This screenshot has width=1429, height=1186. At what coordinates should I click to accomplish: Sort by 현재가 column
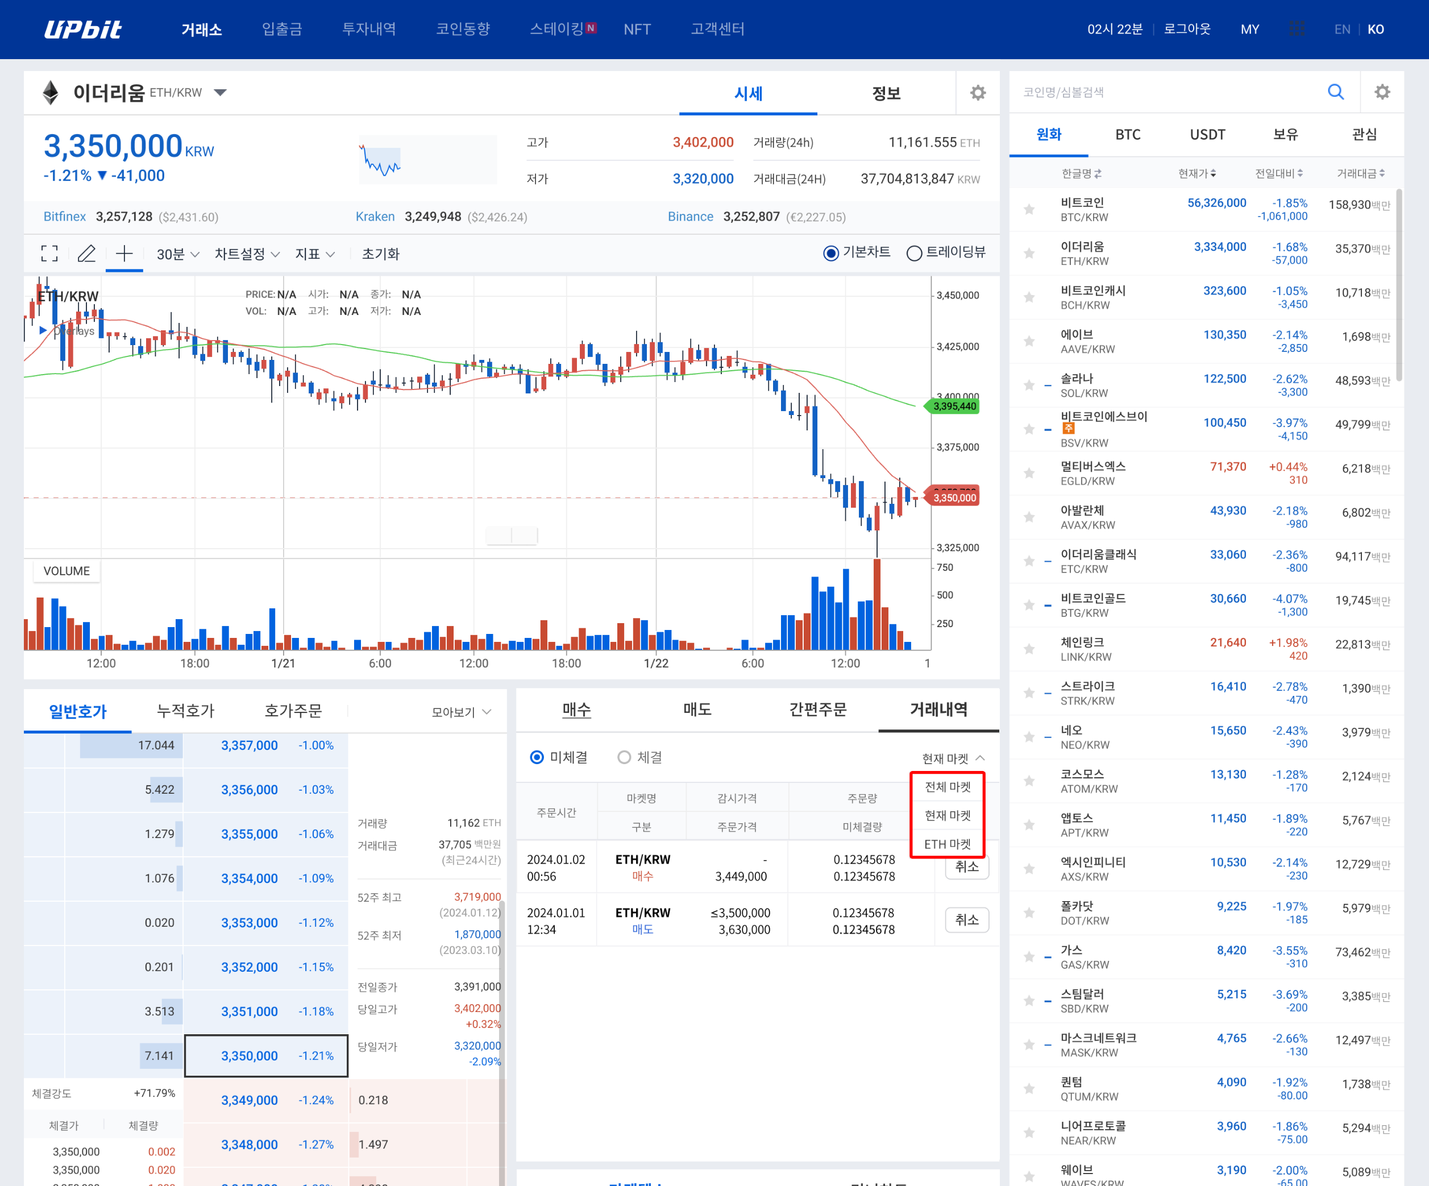[1197, 173]
